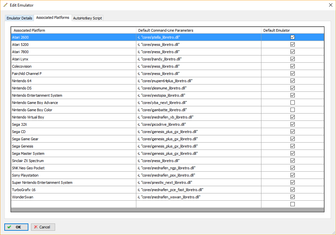
Task: Click the mednafen_ngp_libretro.dll parameters cell
Action: click(x=199, y=168)
